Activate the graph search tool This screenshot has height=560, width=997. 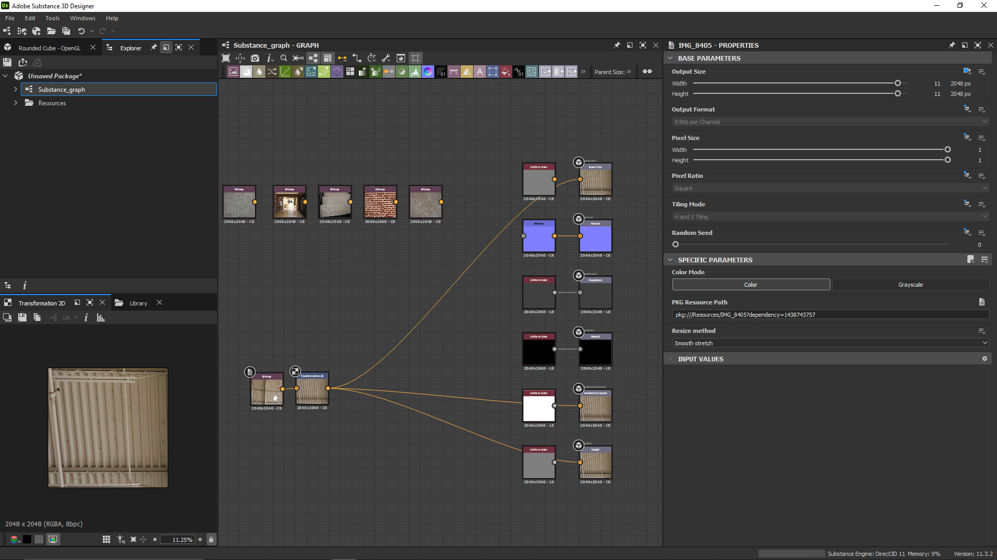[284, 58]
